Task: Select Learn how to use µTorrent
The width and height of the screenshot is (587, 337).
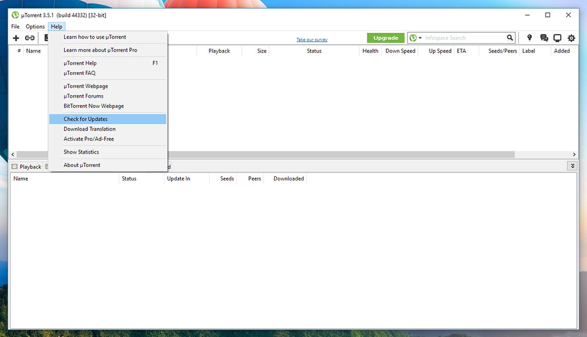Action: tap(108, 37)
